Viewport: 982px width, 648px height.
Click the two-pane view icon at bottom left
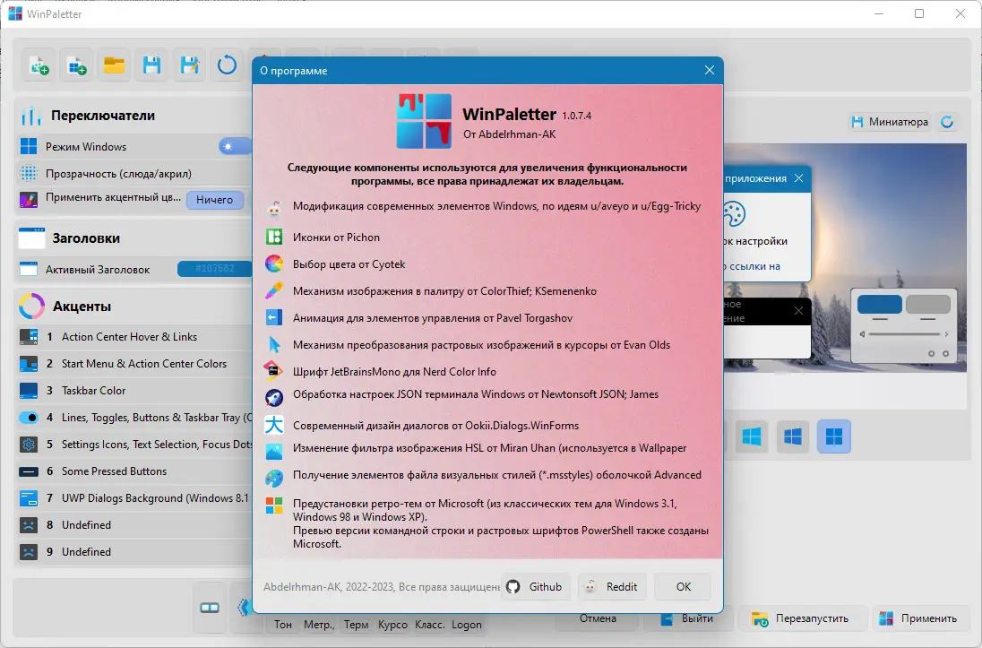[x=209, y=608]
